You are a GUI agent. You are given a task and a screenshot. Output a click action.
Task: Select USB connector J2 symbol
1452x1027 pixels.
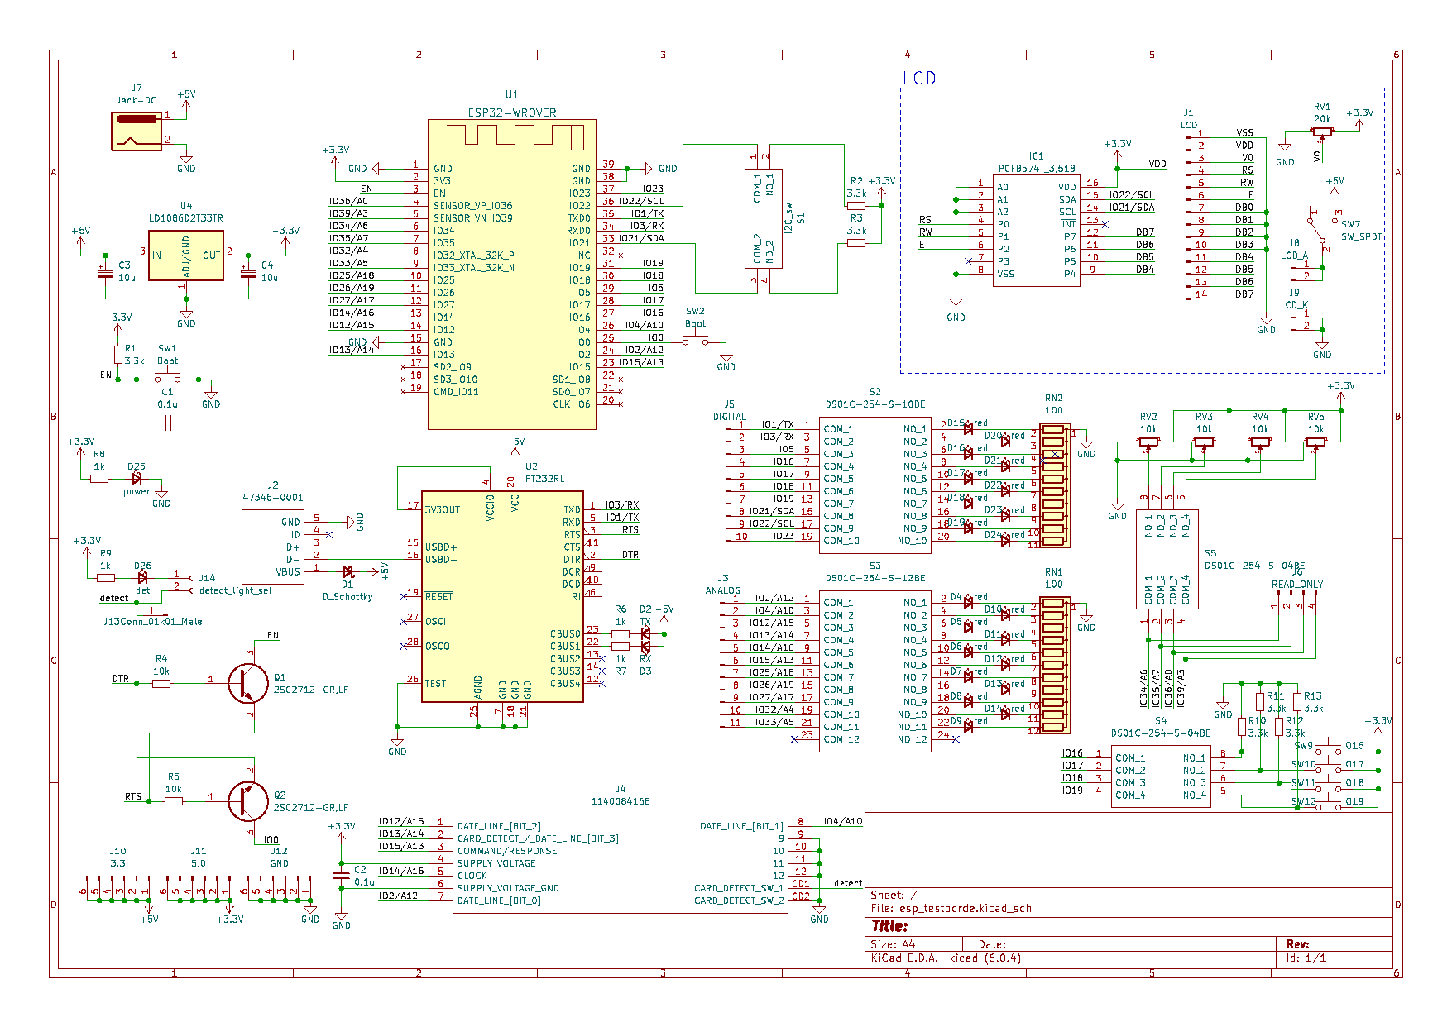(272, 547)
